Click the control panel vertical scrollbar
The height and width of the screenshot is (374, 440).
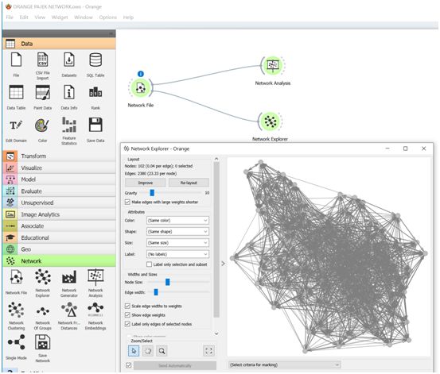tap(216, 240)
